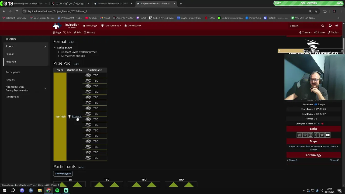The width and height of the screenshot is (345, 194).
Task: Open the create account icon in header
Action: [x=330, y=26]
